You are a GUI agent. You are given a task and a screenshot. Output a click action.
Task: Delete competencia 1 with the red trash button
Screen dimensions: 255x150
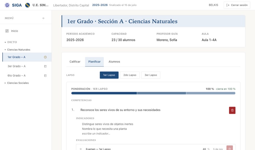232,110
